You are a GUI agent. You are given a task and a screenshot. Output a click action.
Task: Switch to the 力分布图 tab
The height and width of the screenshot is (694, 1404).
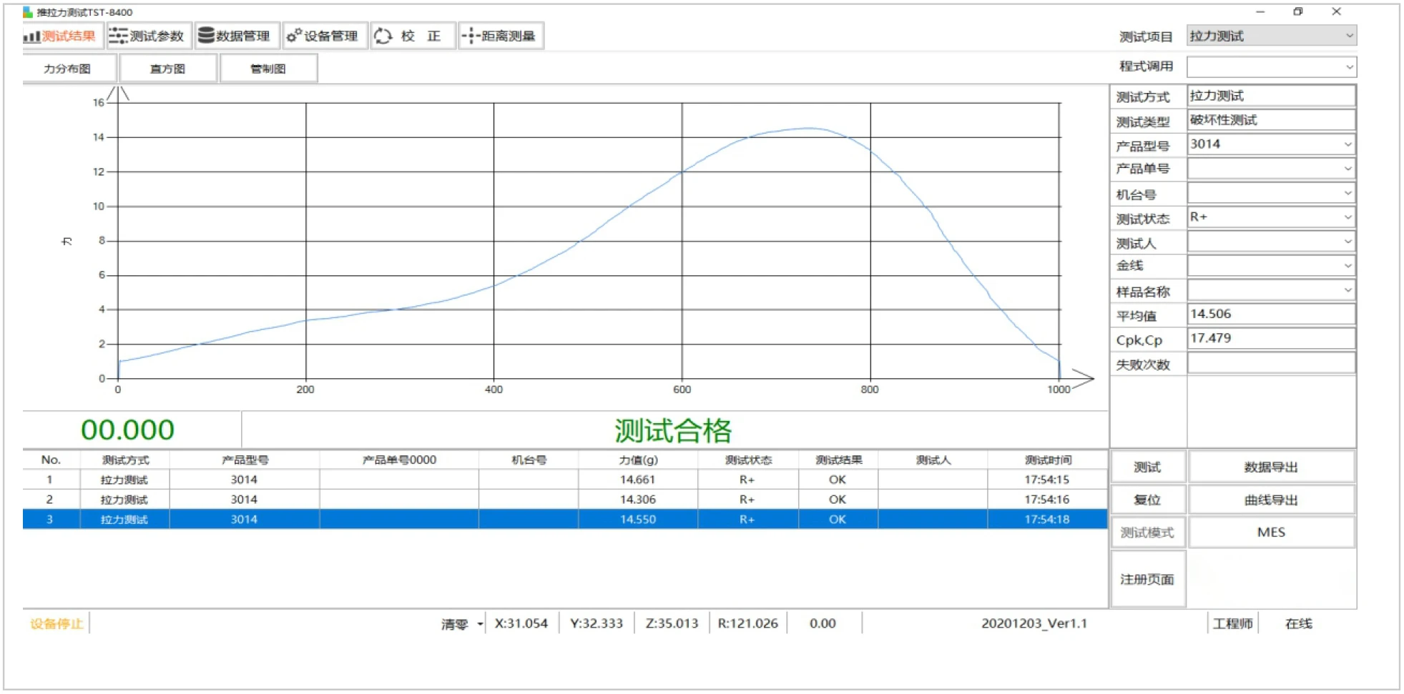[x=67, y=69]
